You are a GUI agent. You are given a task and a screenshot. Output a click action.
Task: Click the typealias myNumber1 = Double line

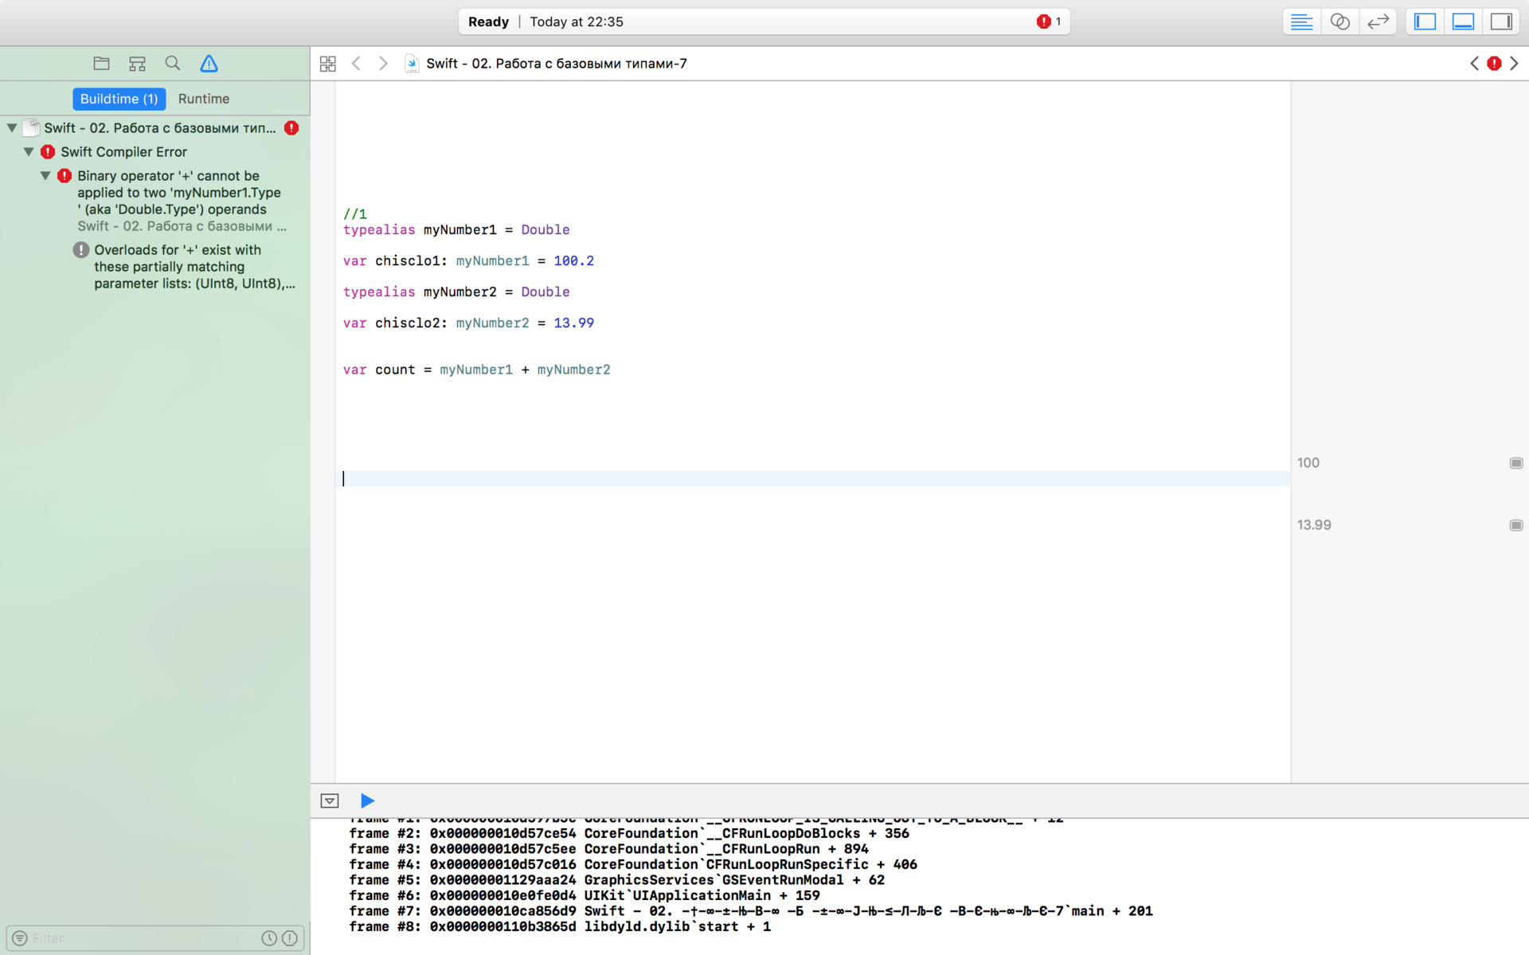click(x=456, y=229)
